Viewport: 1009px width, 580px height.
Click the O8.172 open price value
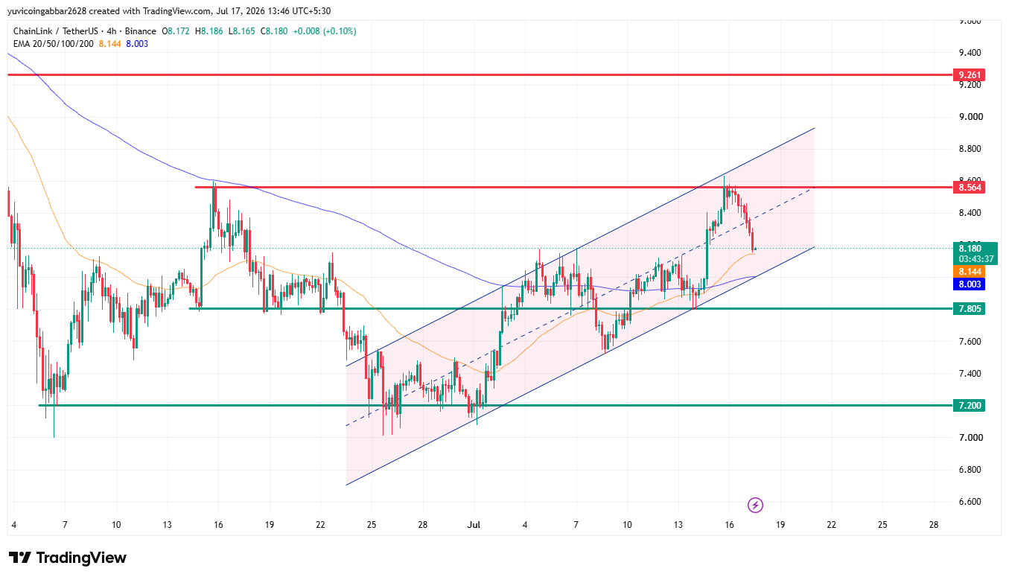click(177, 31)
